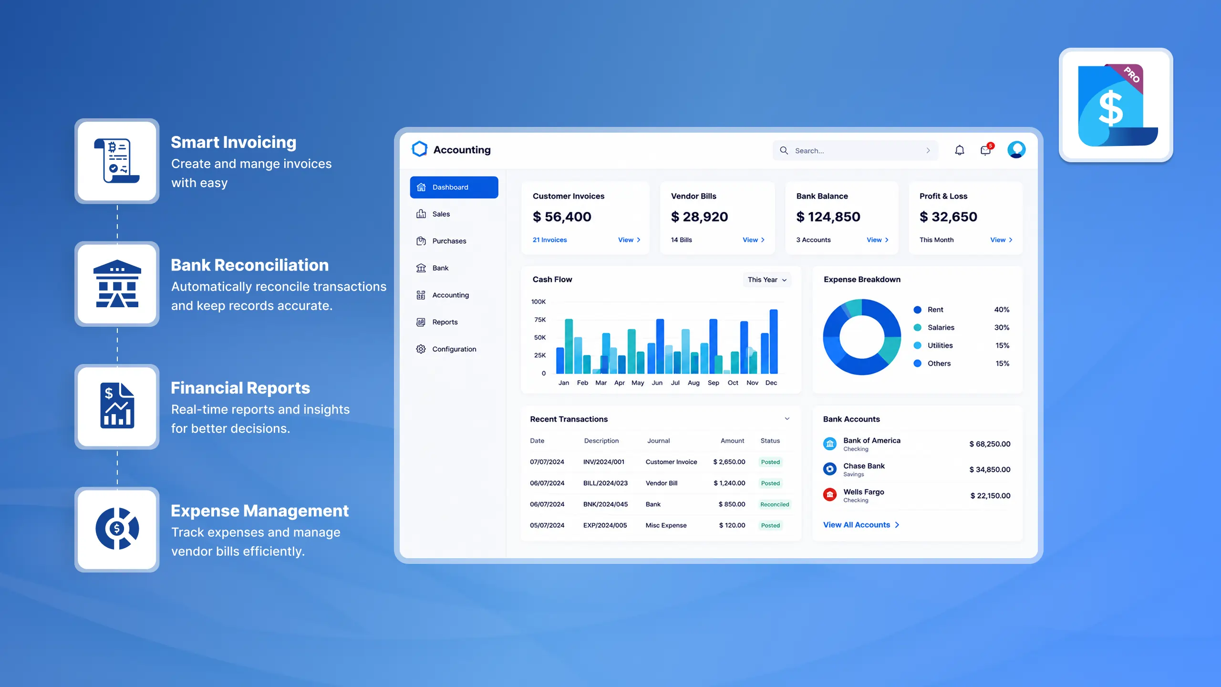Screen dimensions: 1221x687
Task: View Bank Balance details
Action: pyautogui.click(x=878, y=240)
